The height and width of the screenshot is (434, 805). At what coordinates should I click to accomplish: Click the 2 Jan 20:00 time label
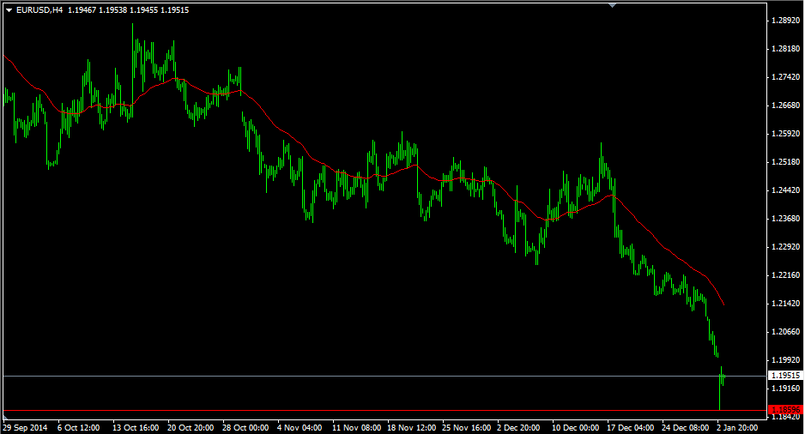[737, 427]
